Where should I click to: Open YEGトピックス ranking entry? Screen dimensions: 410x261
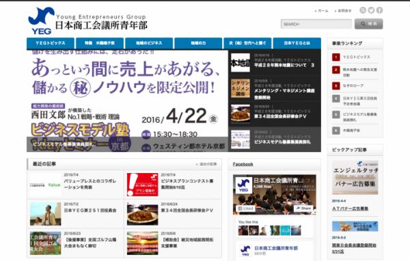tap(357, 57)
